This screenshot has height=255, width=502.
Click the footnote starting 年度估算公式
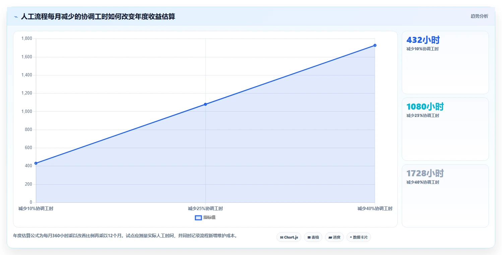(126, 236)
